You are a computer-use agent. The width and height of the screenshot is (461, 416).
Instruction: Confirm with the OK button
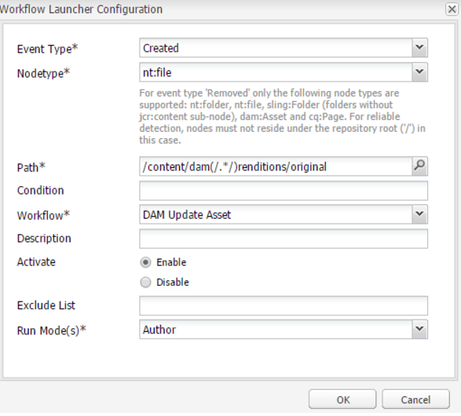tap(342, 400)
